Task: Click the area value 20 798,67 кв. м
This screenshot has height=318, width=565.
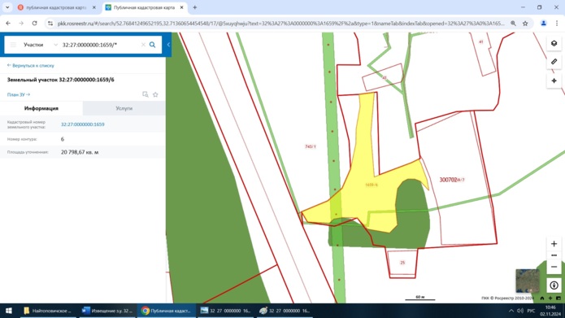Action: coord(80,152)
